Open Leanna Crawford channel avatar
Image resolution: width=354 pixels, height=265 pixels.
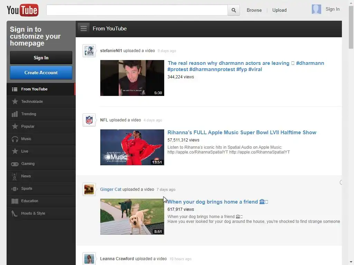coord(89,259)
